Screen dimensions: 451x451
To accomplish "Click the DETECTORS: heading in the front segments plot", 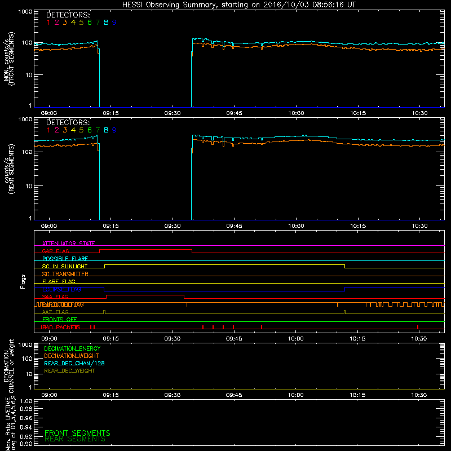I will click(68, 15).
